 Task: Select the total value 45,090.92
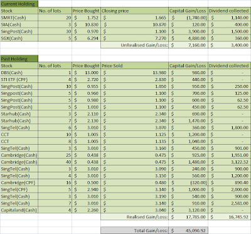pos(188,230)
